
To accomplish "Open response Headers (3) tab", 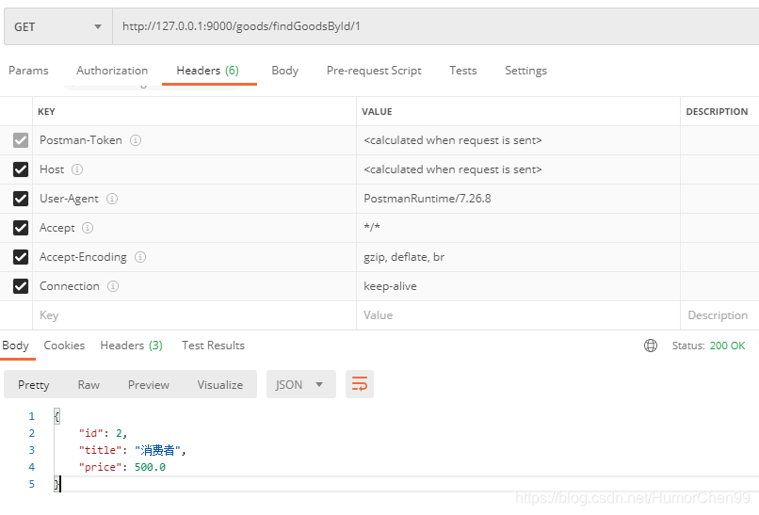I will coord(131,346).
